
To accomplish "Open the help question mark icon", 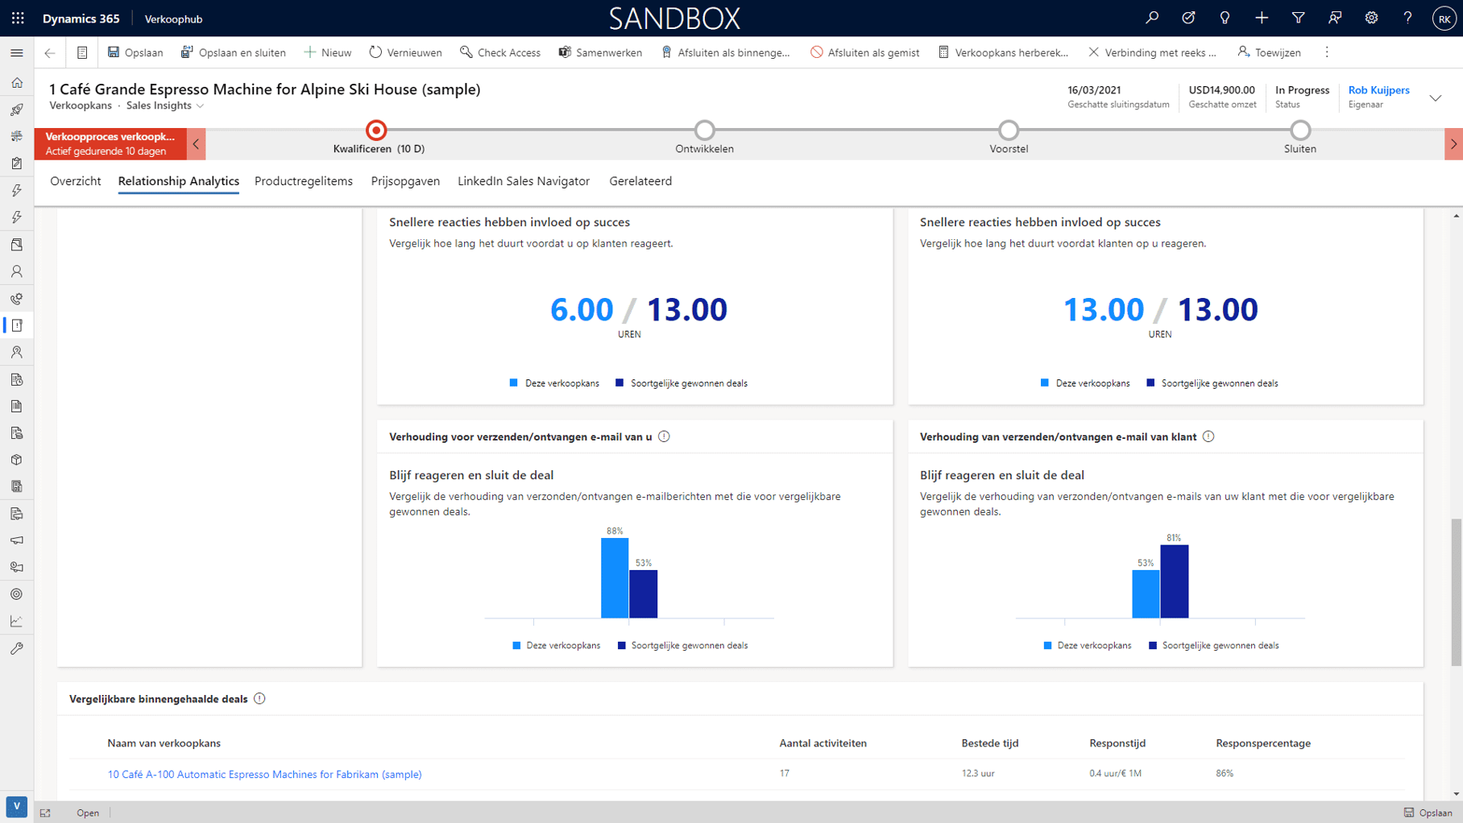I will click(x=1407, y=18).
